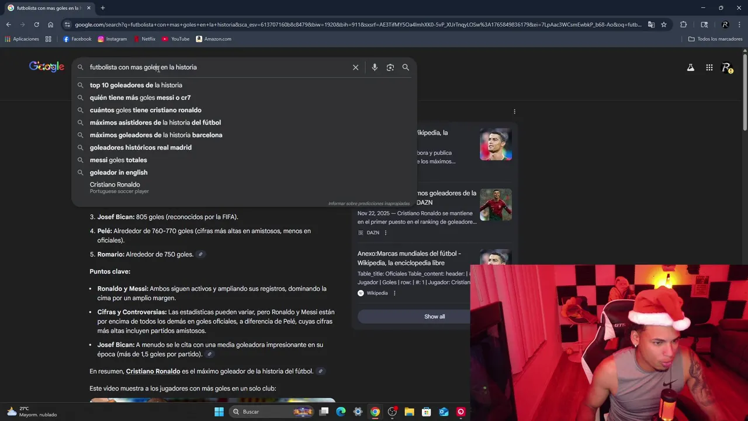Click the Chrome address bar URL
This screenshot has height=421, width=748.
[x=358, y=25]
